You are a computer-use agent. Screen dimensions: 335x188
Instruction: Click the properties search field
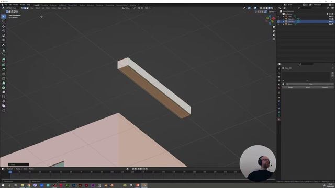coord(307,64)
